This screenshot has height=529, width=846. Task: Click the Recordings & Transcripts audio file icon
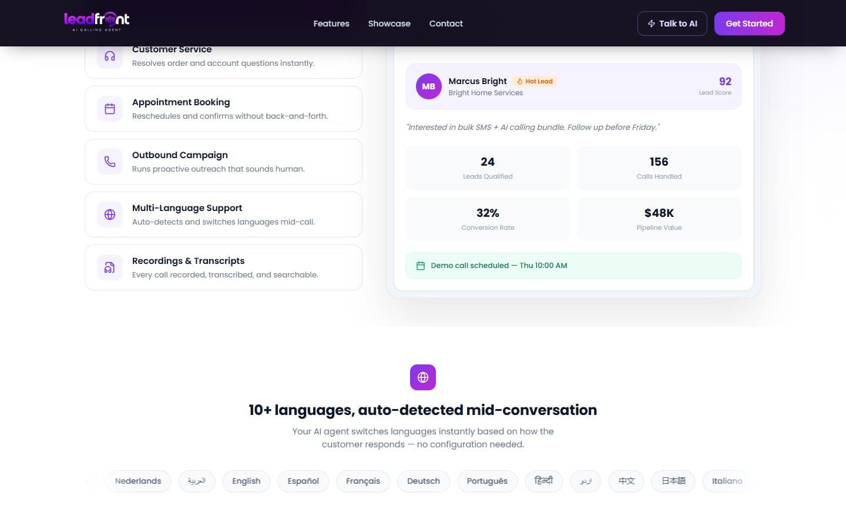click(x=110, y=267)
